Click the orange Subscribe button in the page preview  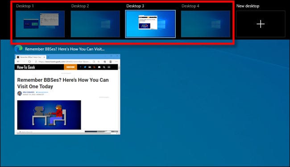click(70, 67)
